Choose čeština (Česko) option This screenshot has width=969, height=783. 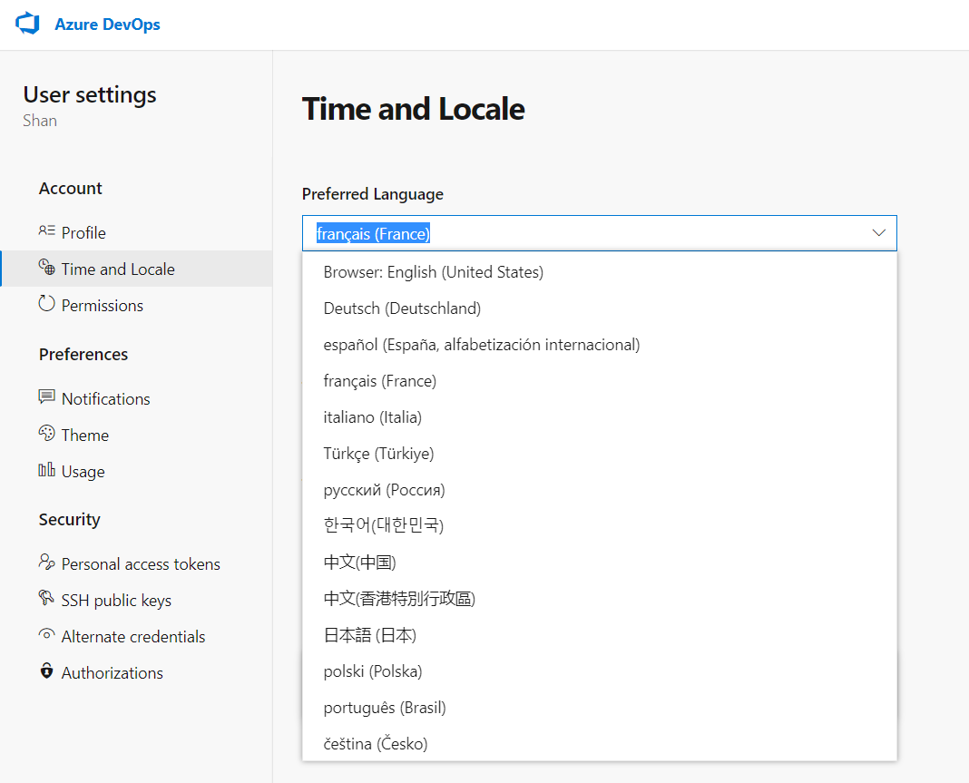point(600,743)
